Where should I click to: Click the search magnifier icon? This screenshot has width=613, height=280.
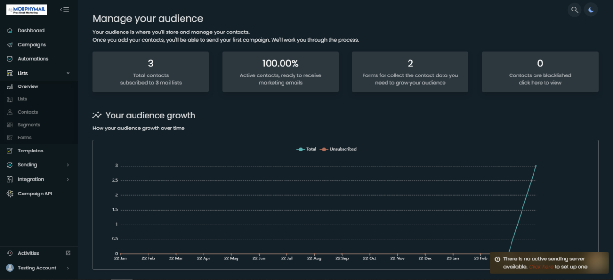click(x=574, y=10)
